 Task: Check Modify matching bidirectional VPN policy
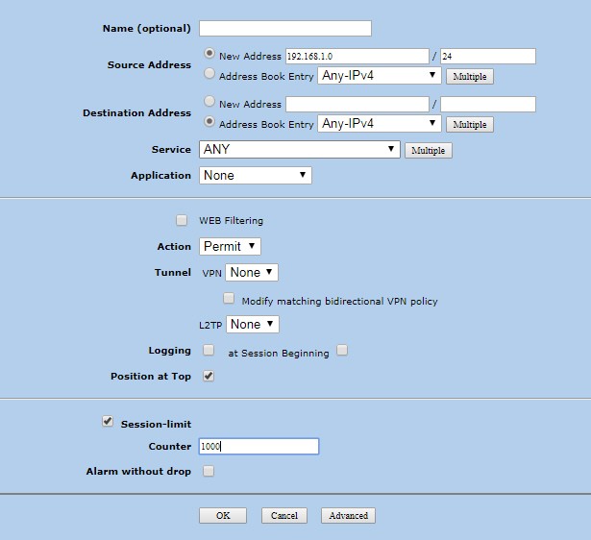[229, 298]
